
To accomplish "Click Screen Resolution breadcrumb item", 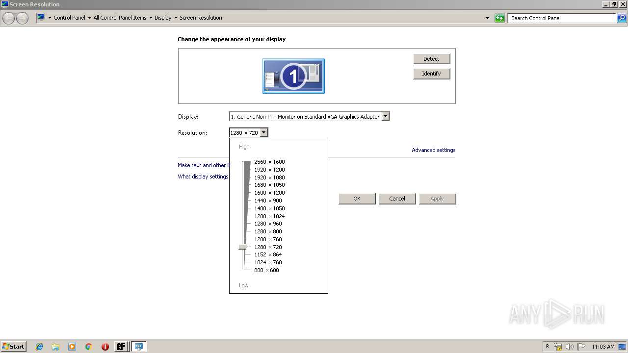I will 201,18.
